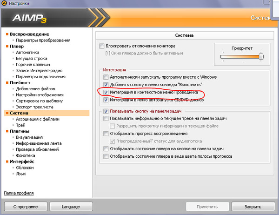This screenshot has height=215, width=279.
Task: Uncheck 'Показывать кнопку на панели задач'
Action: click(x=106, y=111)
